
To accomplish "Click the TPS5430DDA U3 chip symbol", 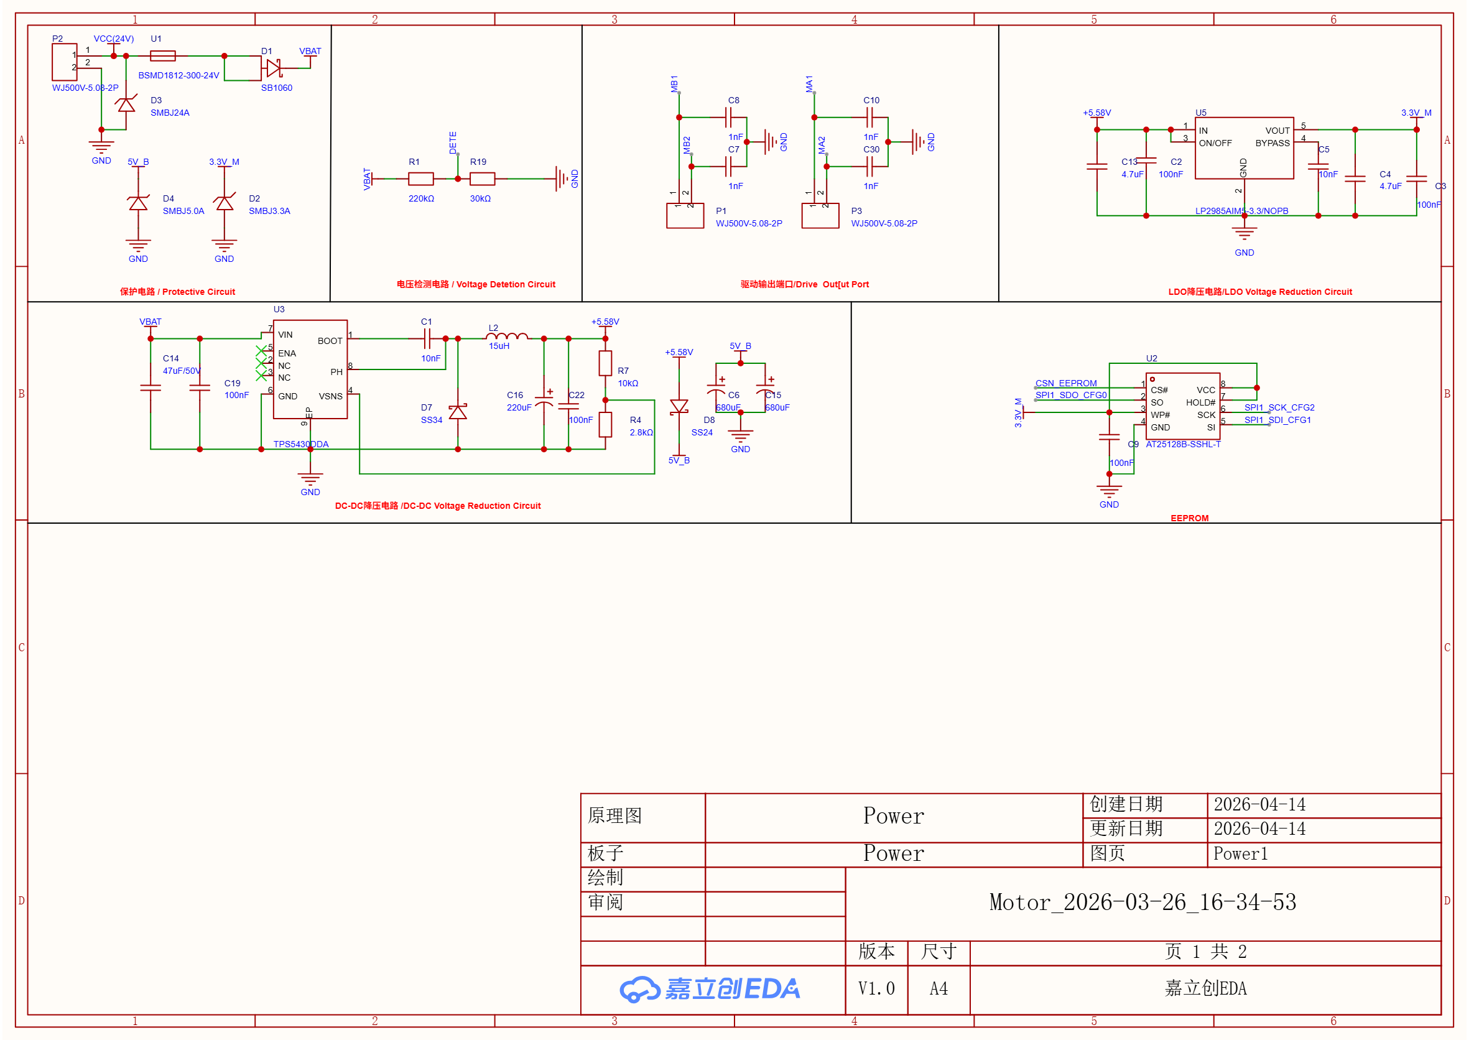I will tap(310, 369).
